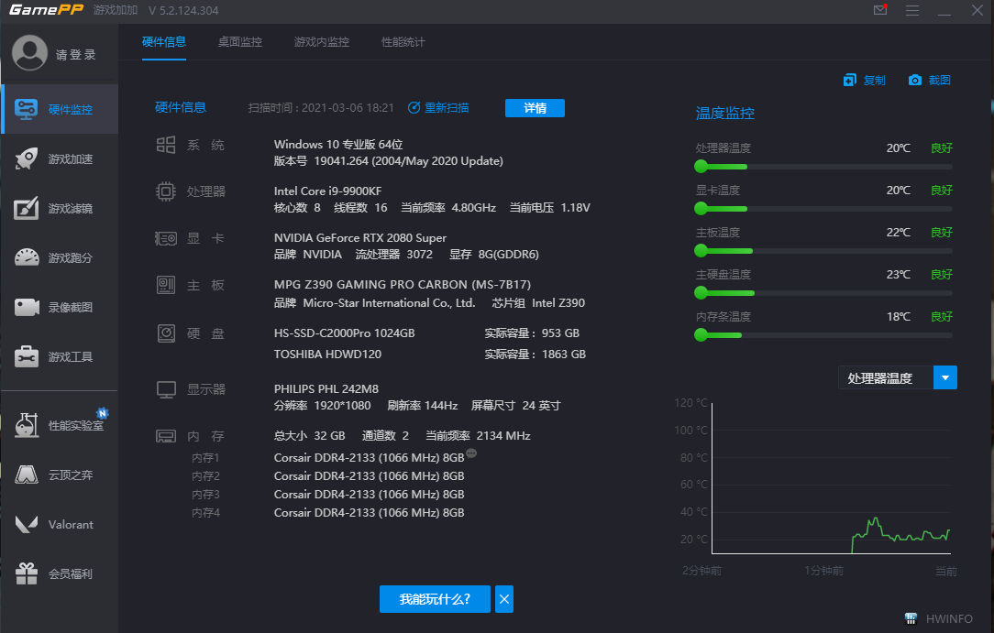Viewport: 994px width, 633px height.
Task: Click the 复制 copy icon
Action: pos(849,80)
